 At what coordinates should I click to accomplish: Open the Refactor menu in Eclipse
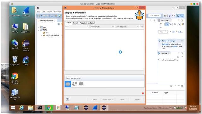tap(57, 12)
